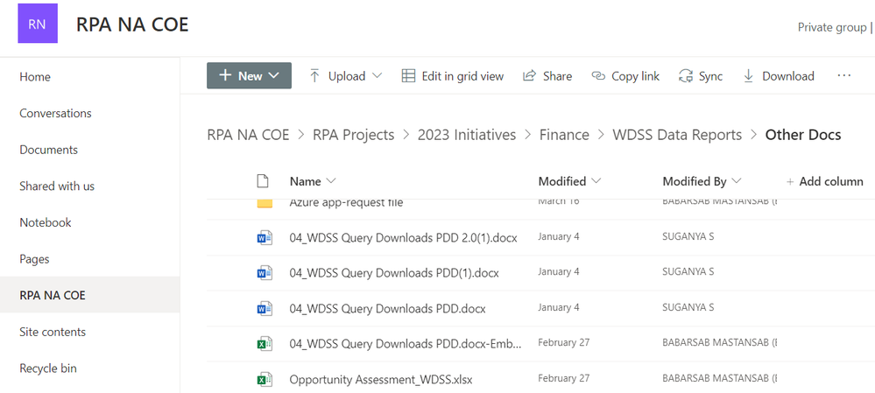Open Opportunity Assessment_WDSS.xlsx file

381,380
